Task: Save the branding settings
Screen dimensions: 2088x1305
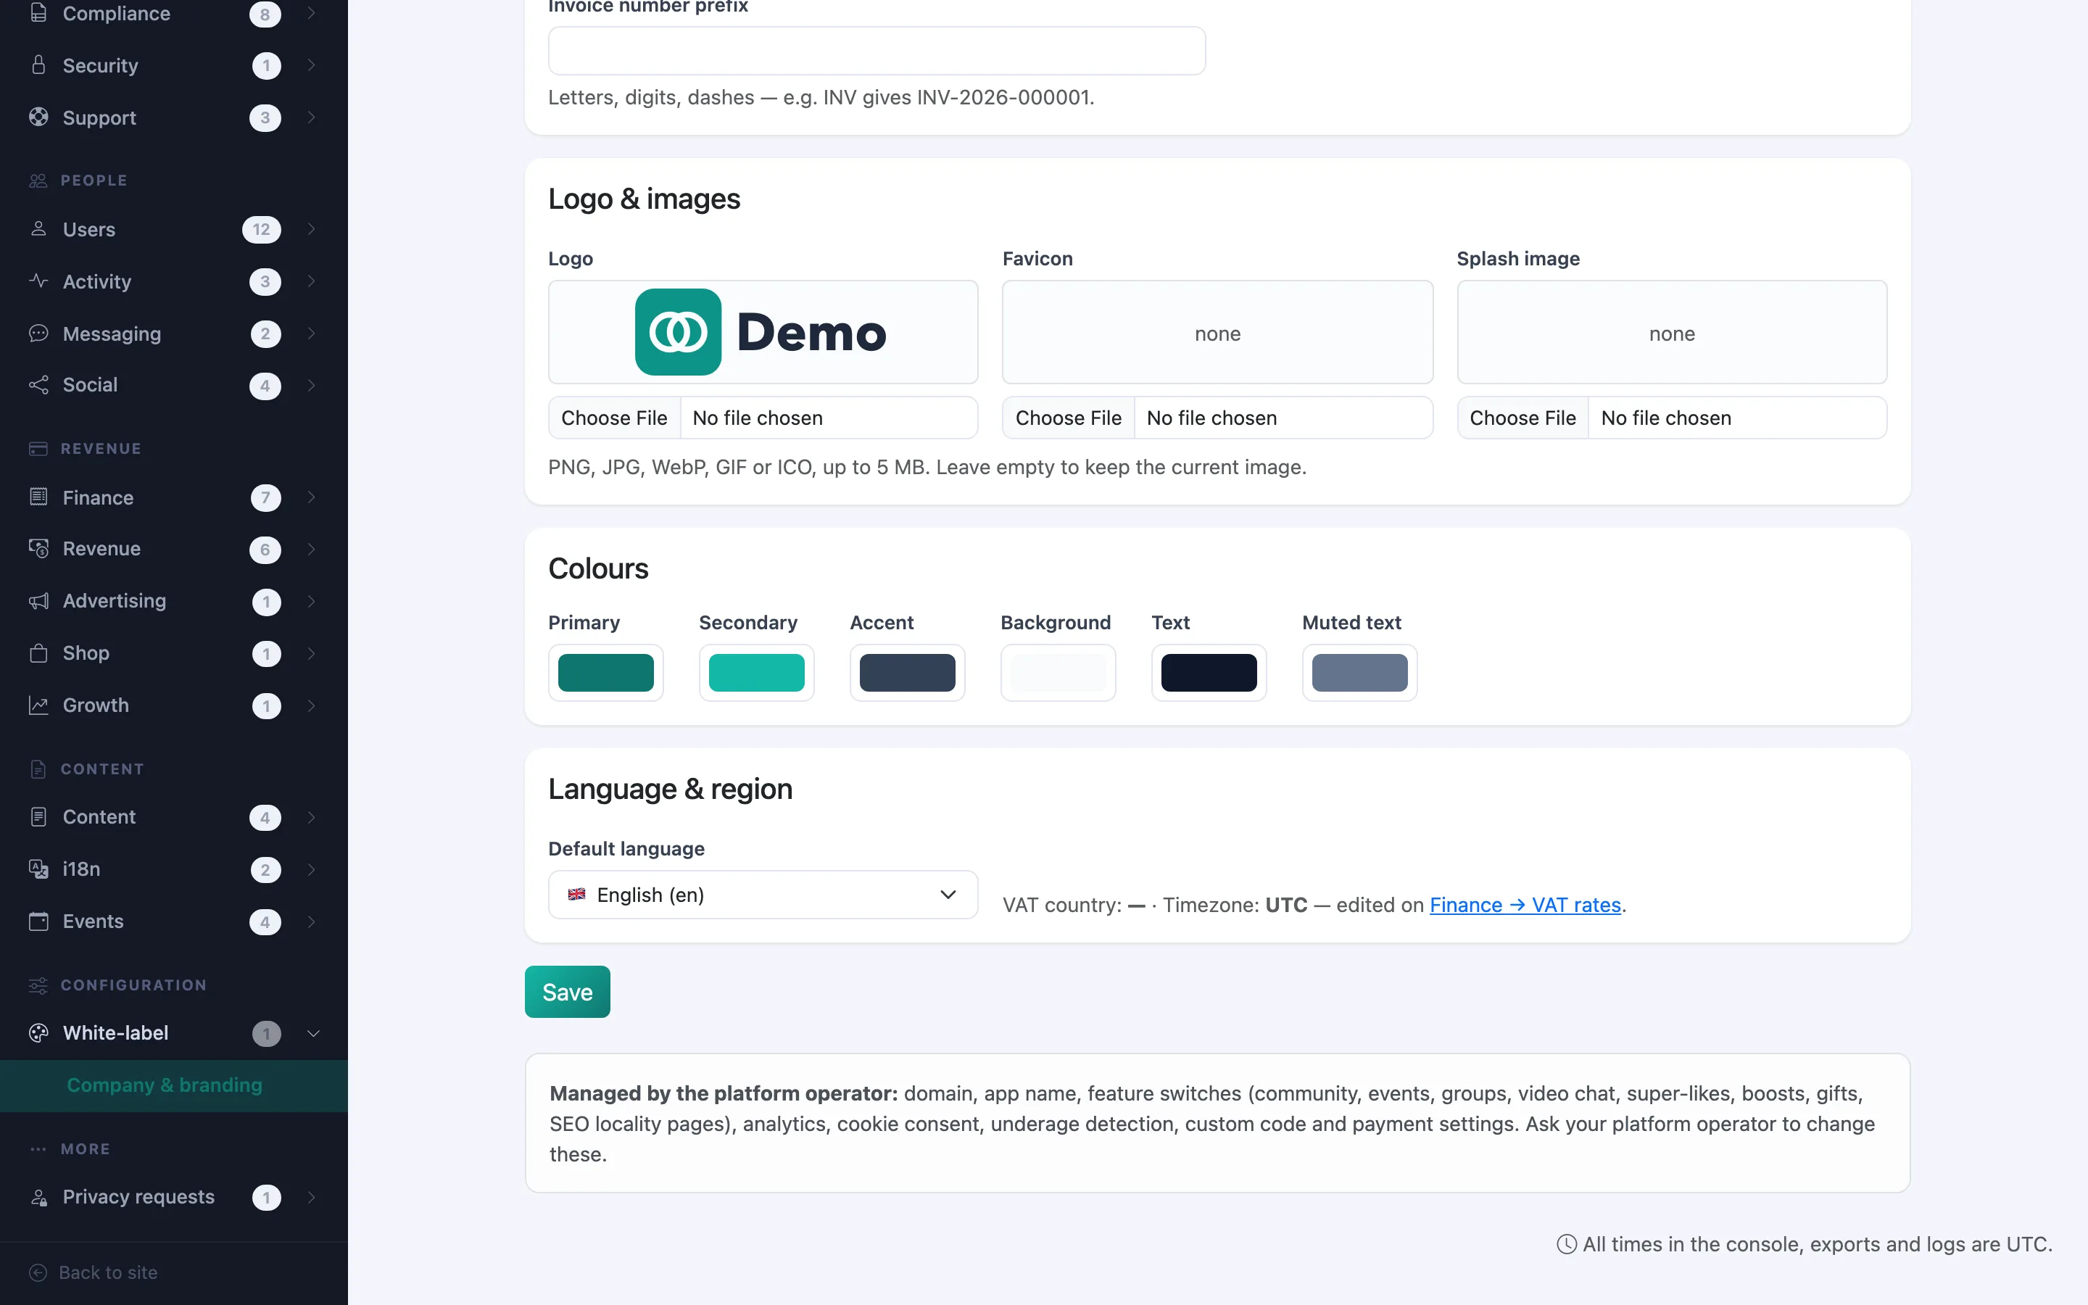Action: coord(567,992)
